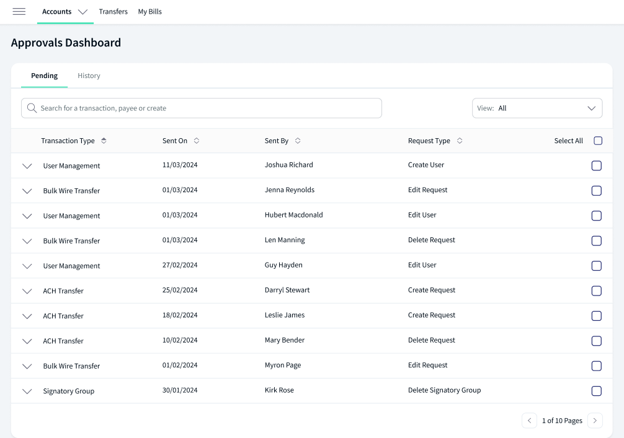The height and width of the screenshot is (438, 624).
Task: Expand Darryl Stewart's ACH Transfer row
Action: tap(27, 291)
